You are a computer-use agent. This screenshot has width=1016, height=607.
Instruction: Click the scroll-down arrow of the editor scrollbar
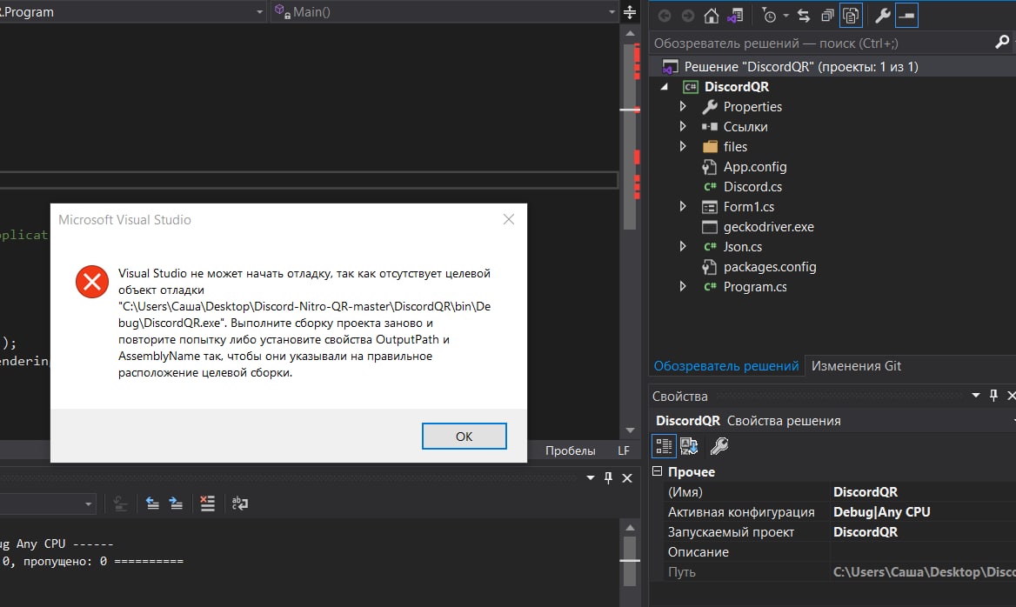pos(630,430)
